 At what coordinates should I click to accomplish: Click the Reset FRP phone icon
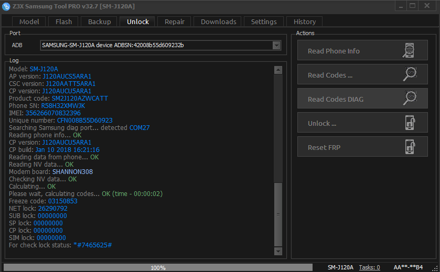coord(410,147)
